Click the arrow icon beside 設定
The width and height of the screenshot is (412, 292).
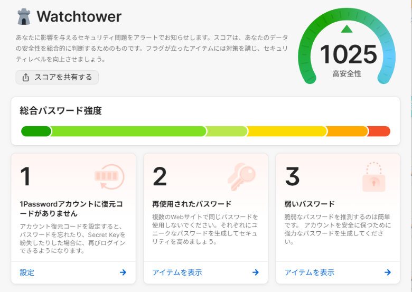(x=123, y=272)
